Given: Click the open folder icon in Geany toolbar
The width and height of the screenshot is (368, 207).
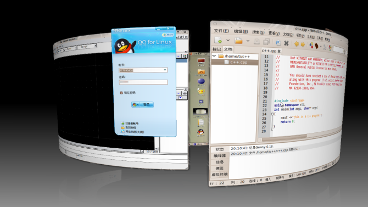Looking at the screenshot, I should [238, 41].
